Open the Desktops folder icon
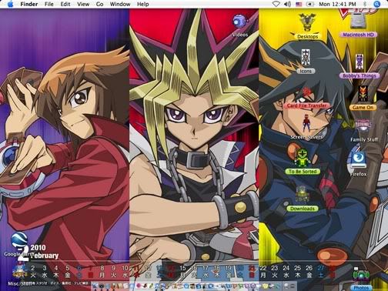This screenshot has width=388, height=291. pos(307,22)
